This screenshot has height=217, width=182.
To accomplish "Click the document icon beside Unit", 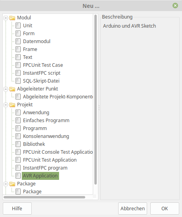I will tap(18, 26).
